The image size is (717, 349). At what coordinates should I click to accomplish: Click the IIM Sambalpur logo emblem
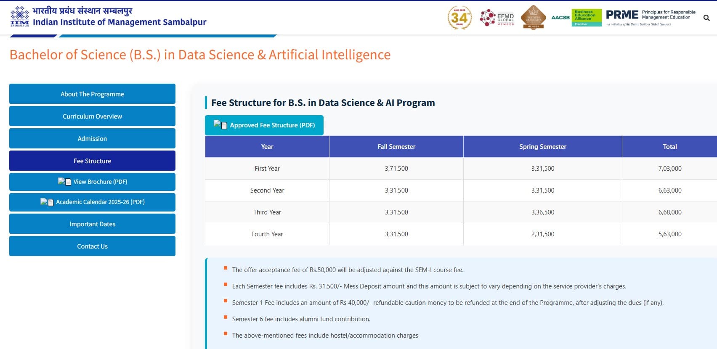click(20, 16)
